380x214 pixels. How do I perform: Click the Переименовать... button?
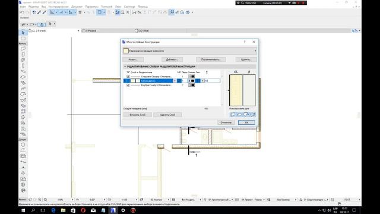click(x=211, y=59)
